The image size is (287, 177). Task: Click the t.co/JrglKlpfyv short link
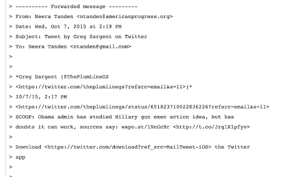[x=211, y=127]
